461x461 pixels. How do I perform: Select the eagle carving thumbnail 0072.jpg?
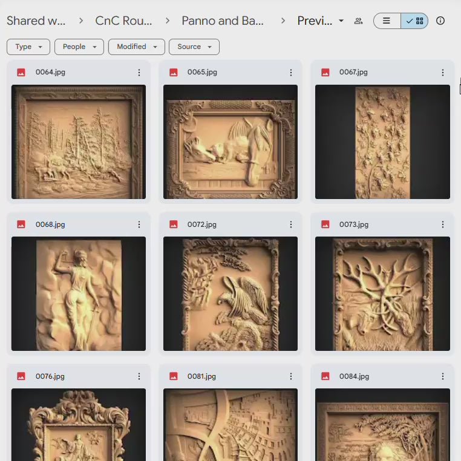click(230, 293)
